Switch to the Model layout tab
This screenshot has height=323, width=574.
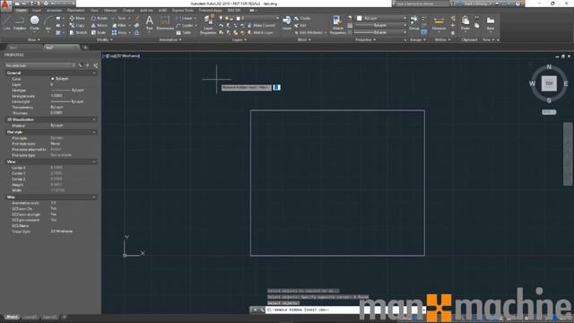click(x=12, y=317)
